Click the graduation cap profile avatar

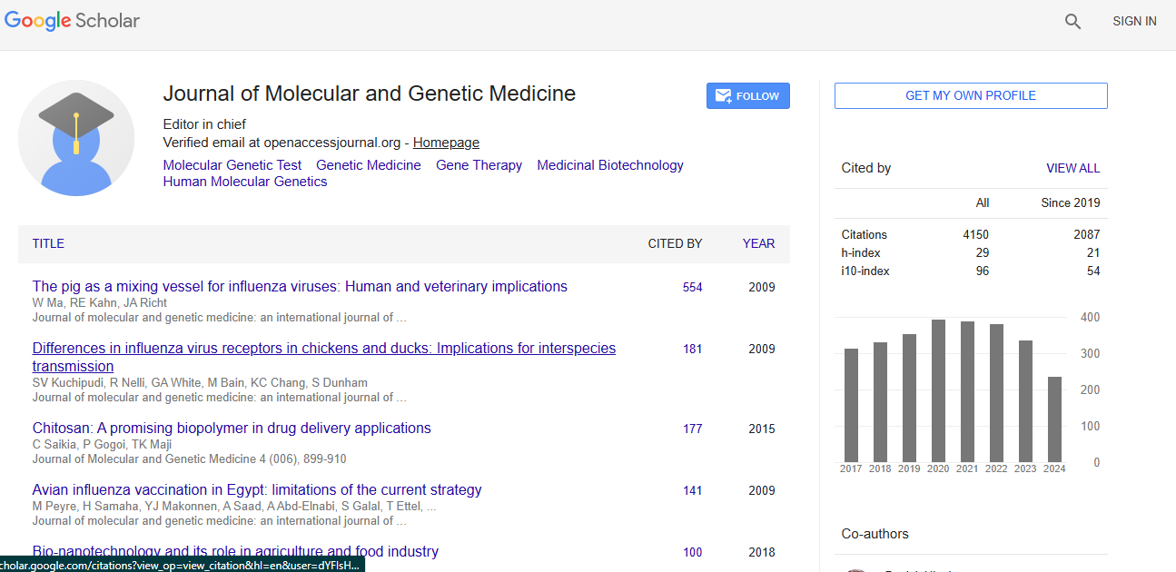(x=76, y=138)
